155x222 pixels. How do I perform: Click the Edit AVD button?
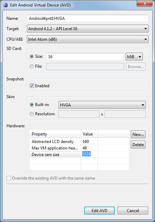(x=99, y=210)
